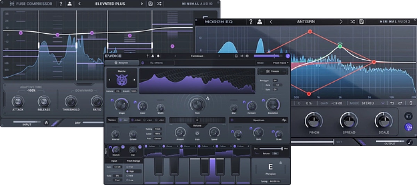This screenshot has width=417, height=185.
Task: Save preset in Fuse Compressor header
Action: [x=150, y=4]
